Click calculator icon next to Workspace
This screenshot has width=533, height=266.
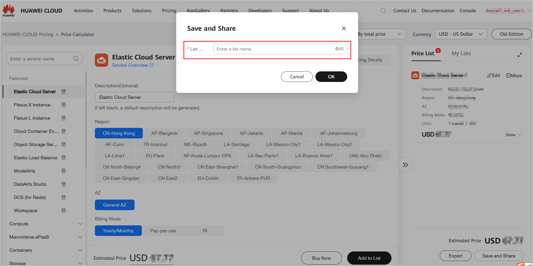click(x=64, y=210)
